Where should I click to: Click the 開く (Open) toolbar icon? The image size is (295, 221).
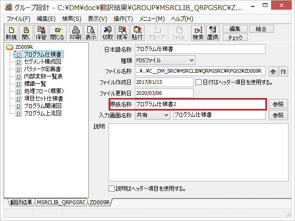pos(26,33)
